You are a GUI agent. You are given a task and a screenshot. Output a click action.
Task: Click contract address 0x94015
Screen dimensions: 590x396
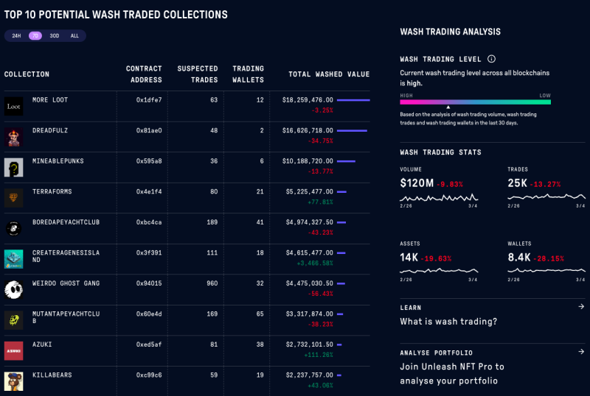[x=149, y=283]
